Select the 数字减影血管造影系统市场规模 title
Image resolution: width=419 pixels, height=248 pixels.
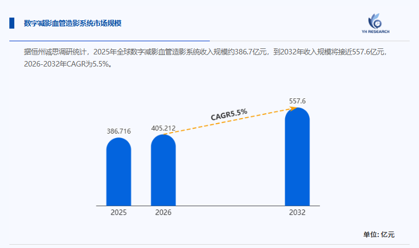pos(72,23)
